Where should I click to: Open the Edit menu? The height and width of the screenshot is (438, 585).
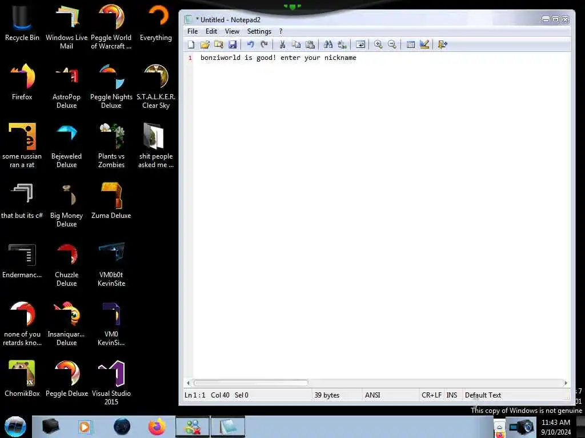pos(211,31)
